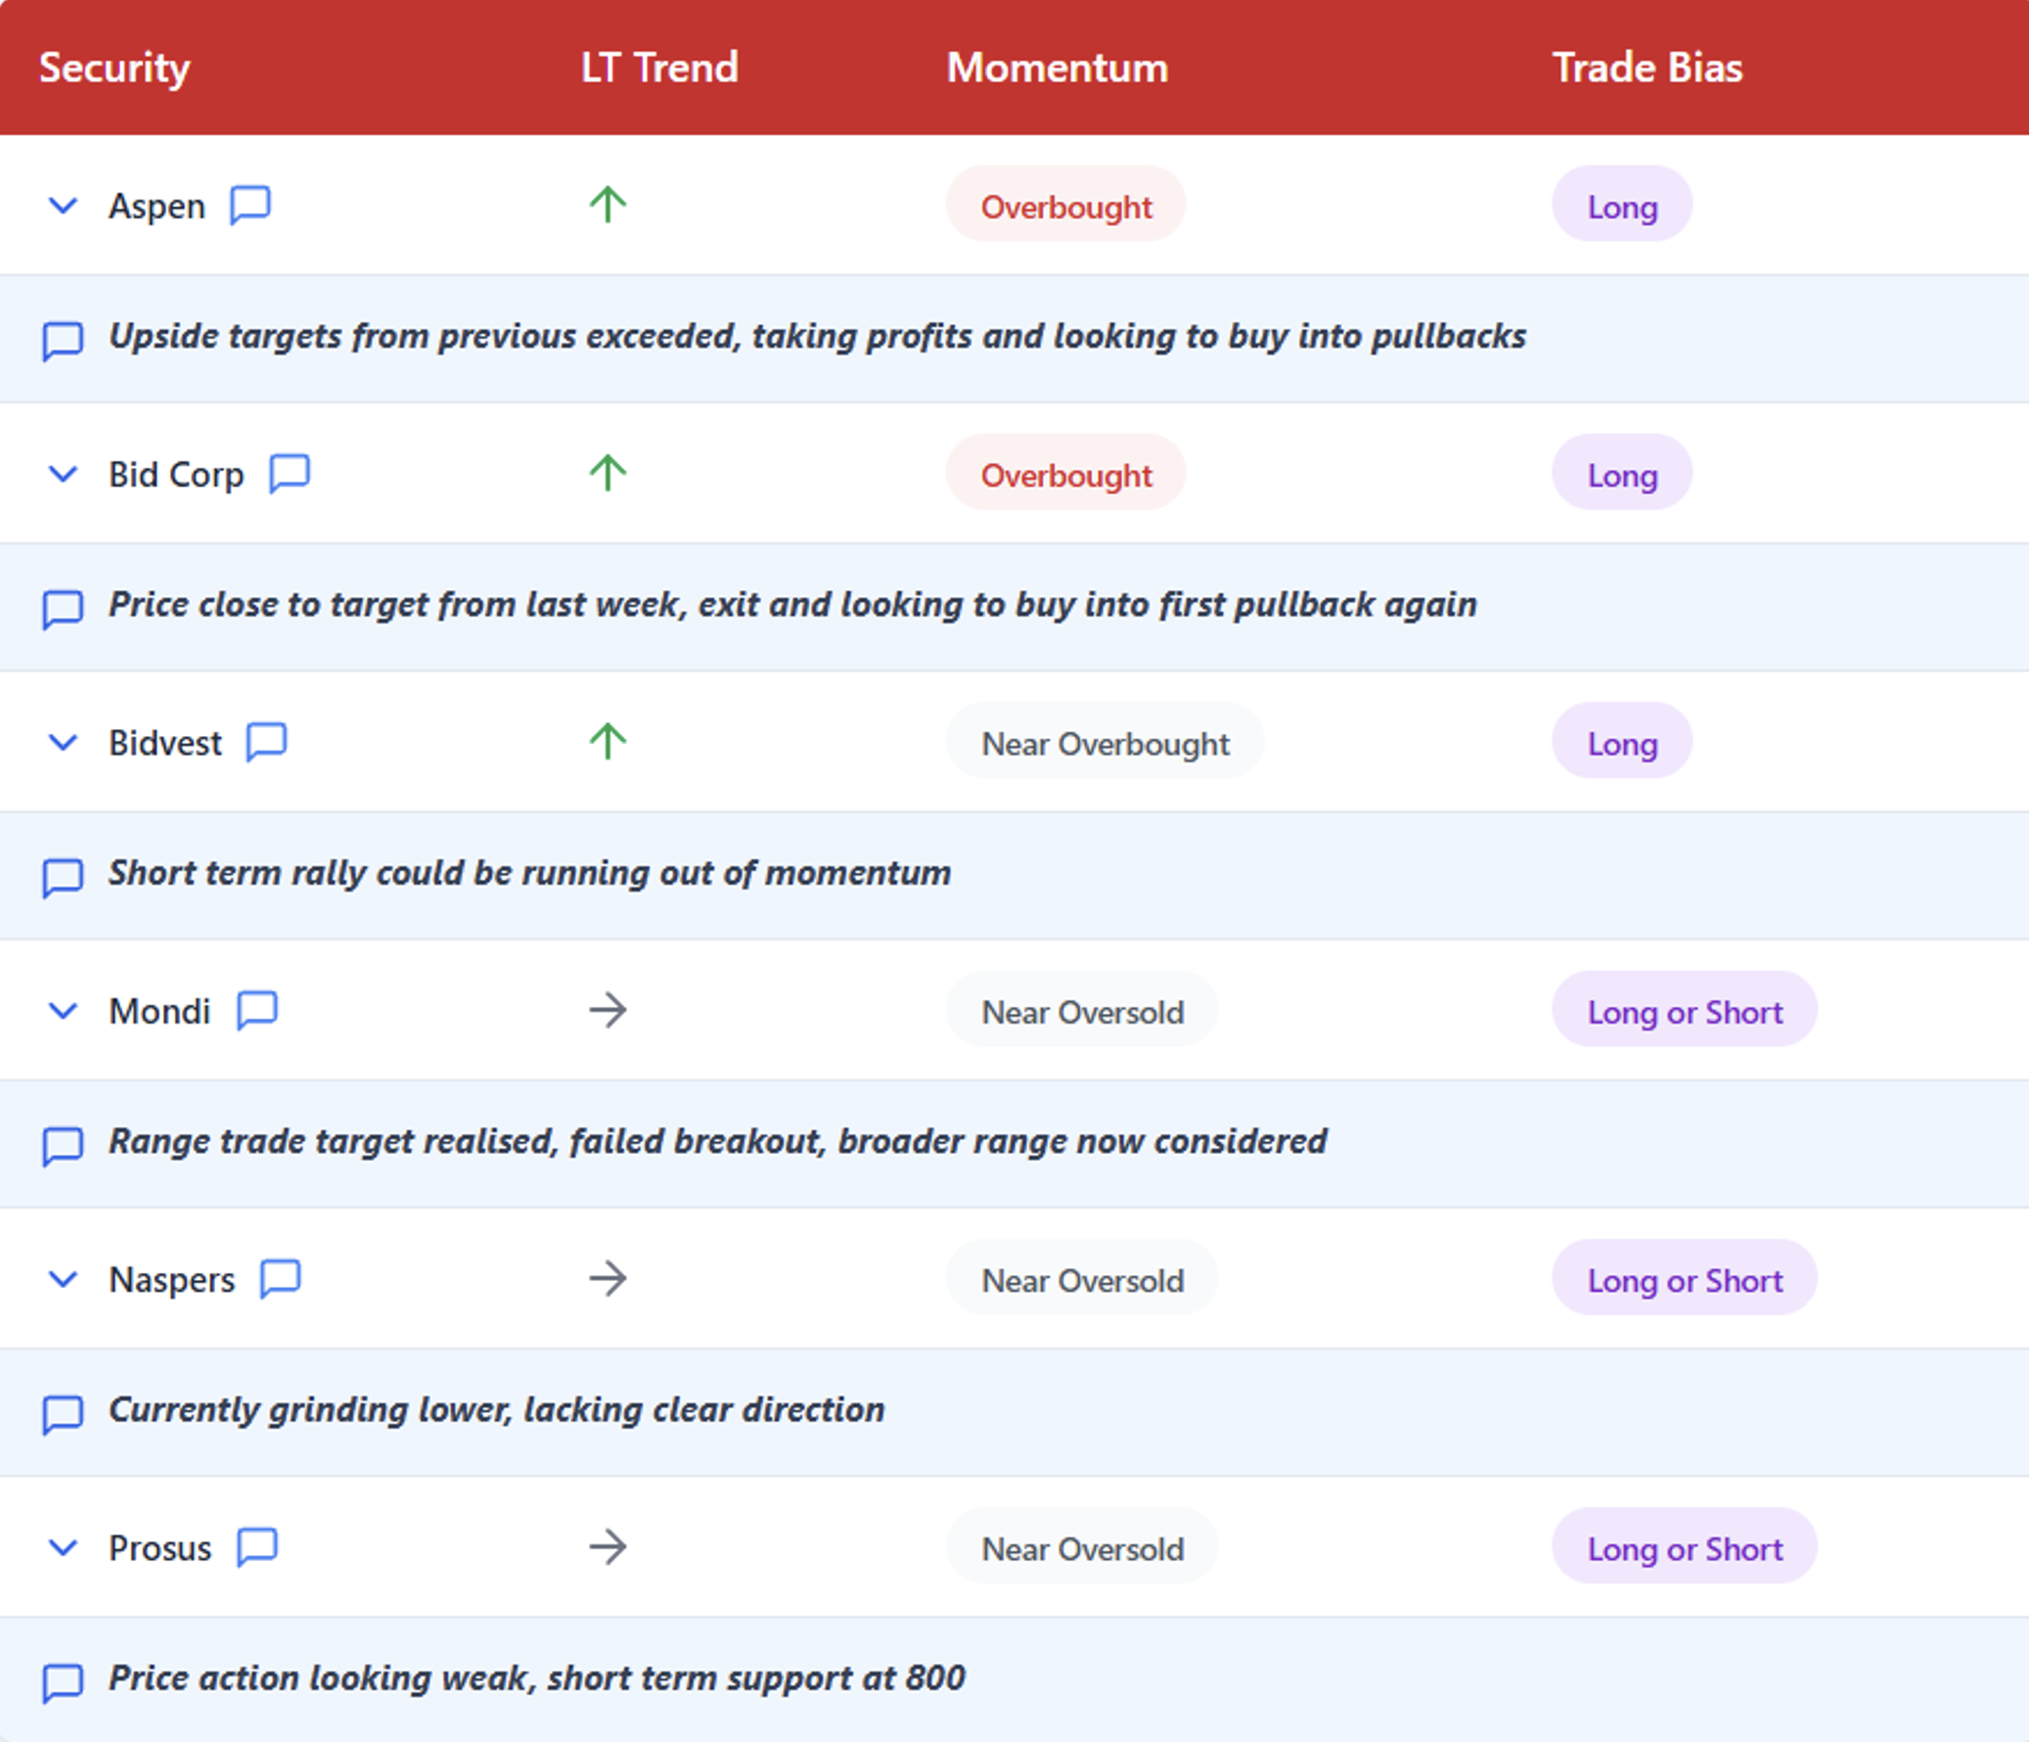Click the comment icon next to Mondi
Screen dimensions: 2029x1742
click(x=257, y=1010)
